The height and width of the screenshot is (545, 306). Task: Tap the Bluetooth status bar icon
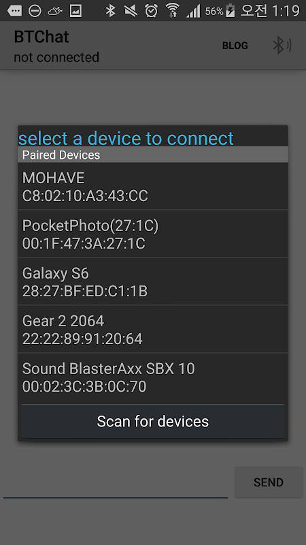(110, 11)
